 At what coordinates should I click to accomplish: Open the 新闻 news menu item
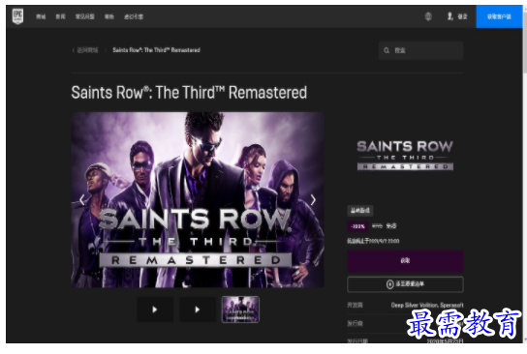(60, 16)
